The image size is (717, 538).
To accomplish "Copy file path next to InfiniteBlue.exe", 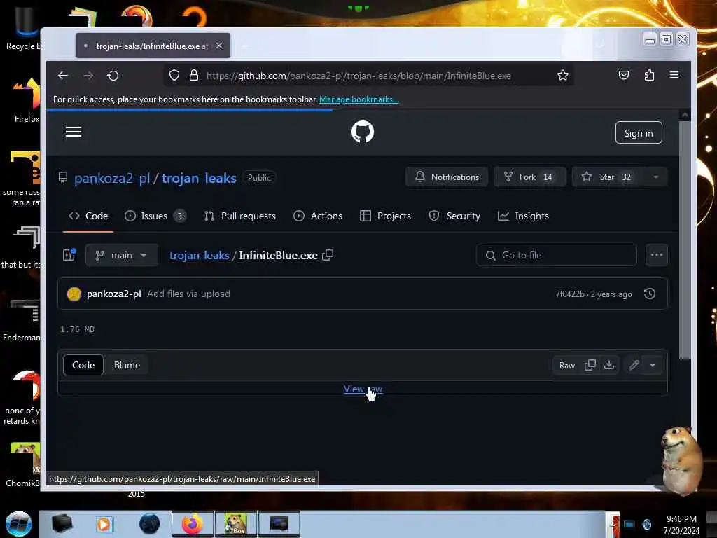I will click(328, 255).
